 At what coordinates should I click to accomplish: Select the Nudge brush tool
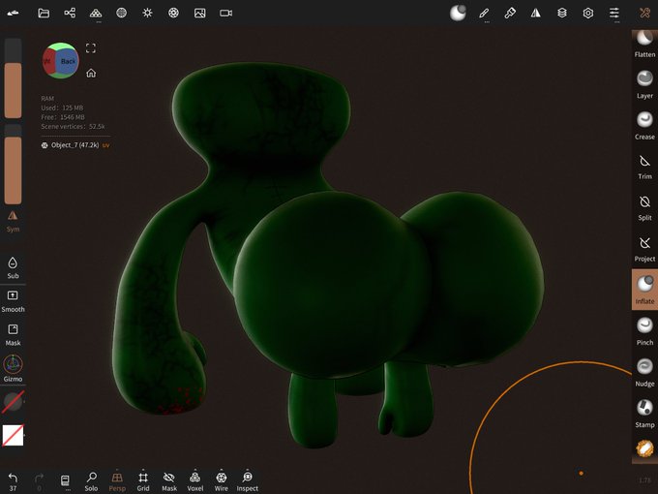(644, 373)
